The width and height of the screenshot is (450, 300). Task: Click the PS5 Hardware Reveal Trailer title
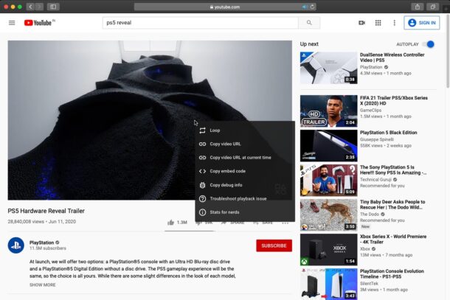46,211
